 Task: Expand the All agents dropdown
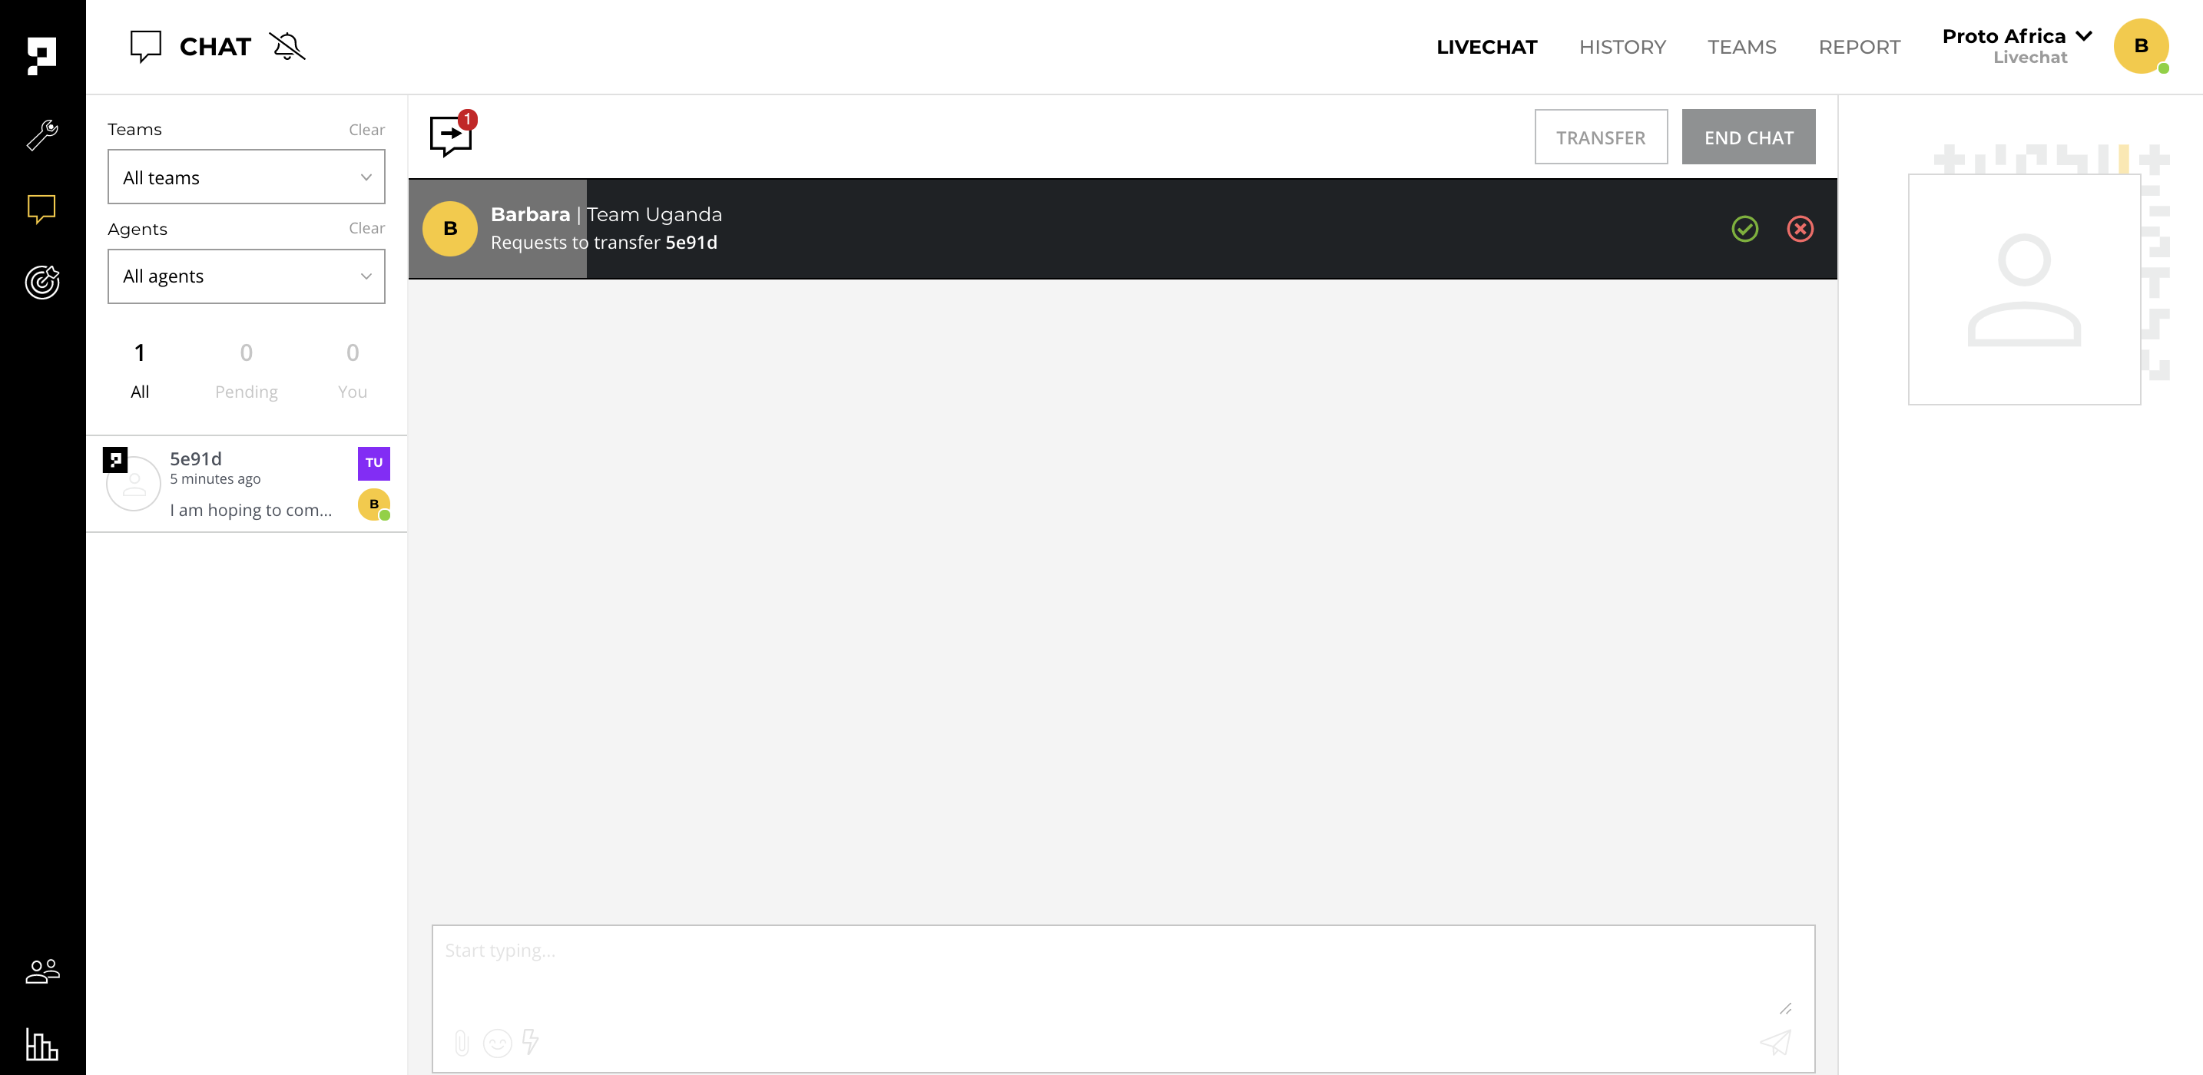click(247, 276)
